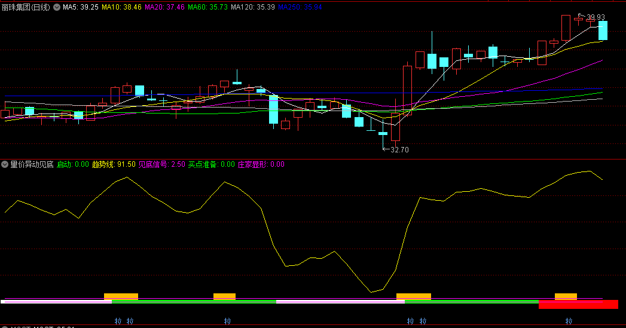This screenshot has height=328, width=626.
Task: Select the 庄家显形 indicator label
Action: coord(261,164)
